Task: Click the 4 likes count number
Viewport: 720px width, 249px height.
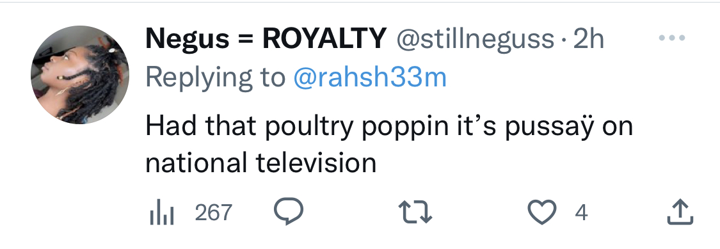Action: point(581,213)
